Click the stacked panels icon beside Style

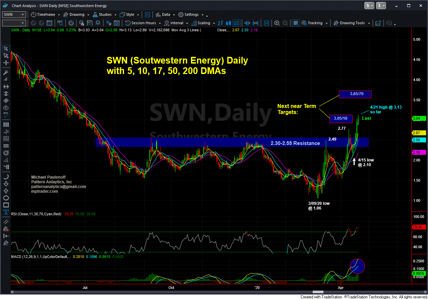[147, 15]
